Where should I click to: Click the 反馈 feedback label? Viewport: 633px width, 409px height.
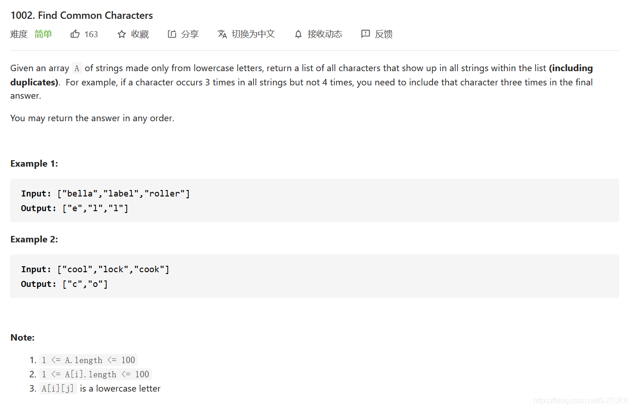point(384,34)
